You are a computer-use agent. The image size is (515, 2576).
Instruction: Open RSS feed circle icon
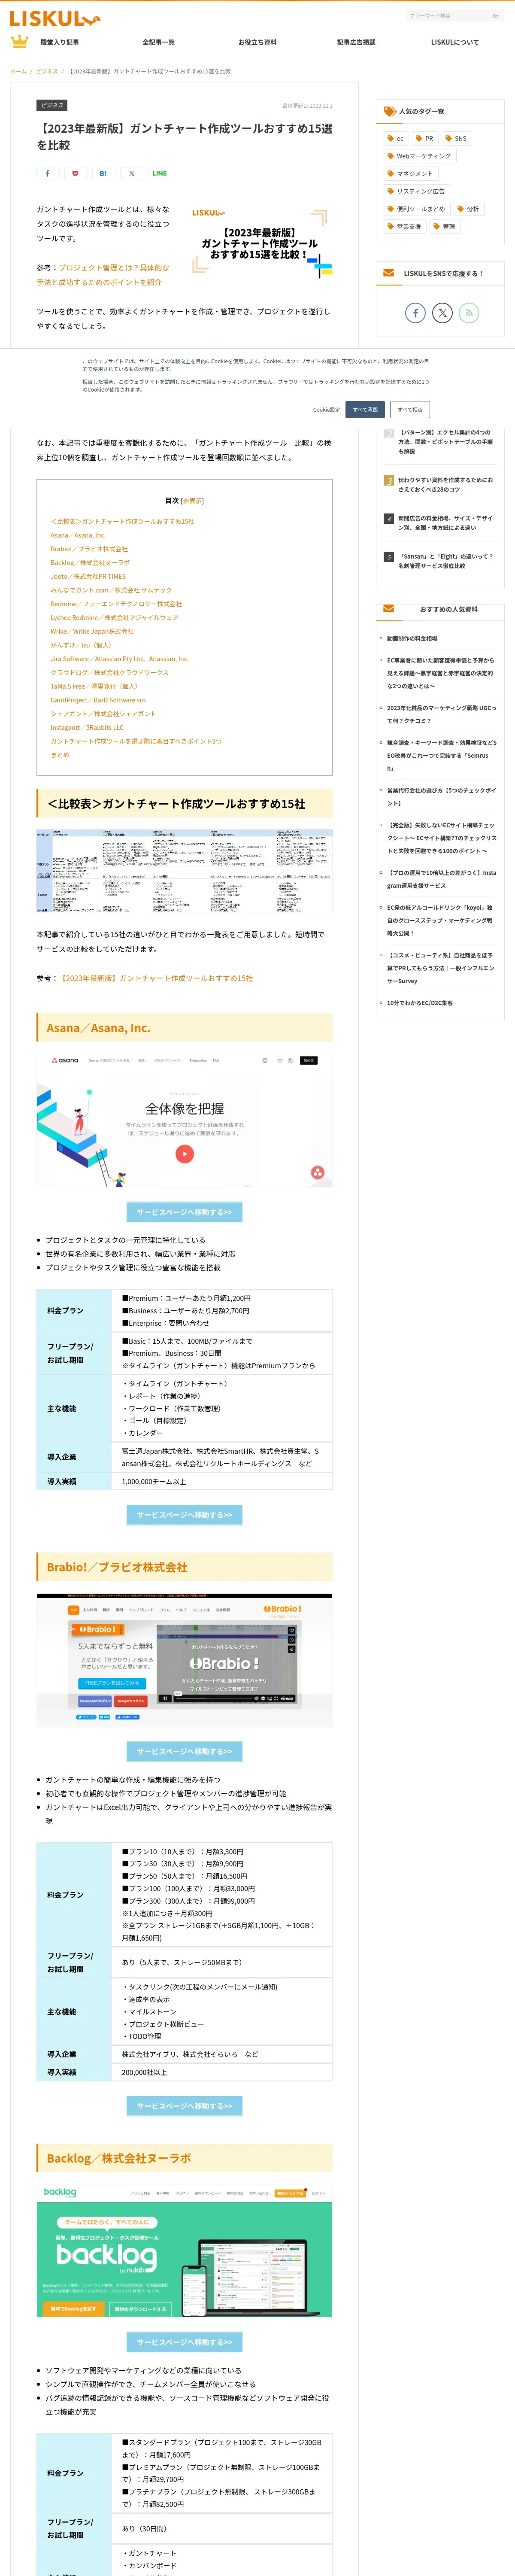[469, 313]
